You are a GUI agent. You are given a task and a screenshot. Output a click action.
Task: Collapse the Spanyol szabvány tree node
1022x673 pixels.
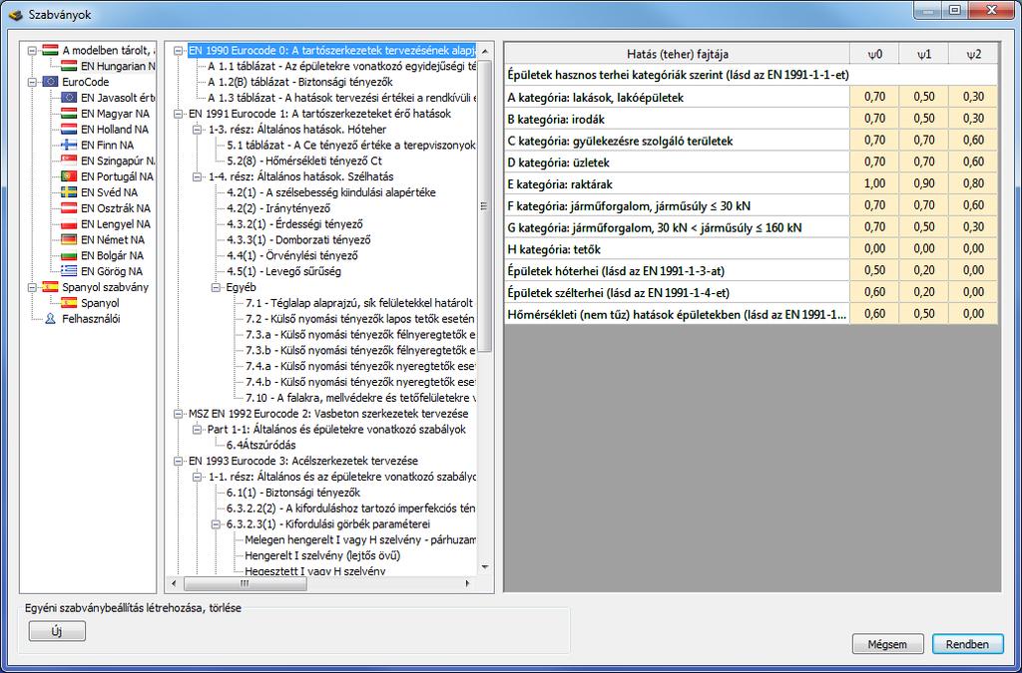(31, 287)
